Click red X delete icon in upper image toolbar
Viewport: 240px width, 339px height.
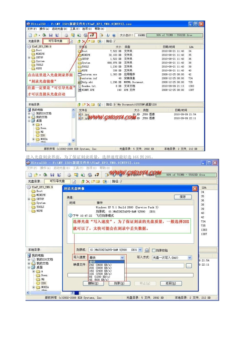click(84, 41)
